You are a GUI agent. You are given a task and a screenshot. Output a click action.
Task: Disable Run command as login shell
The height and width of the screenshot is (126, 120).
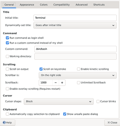[x=7, y=38]
